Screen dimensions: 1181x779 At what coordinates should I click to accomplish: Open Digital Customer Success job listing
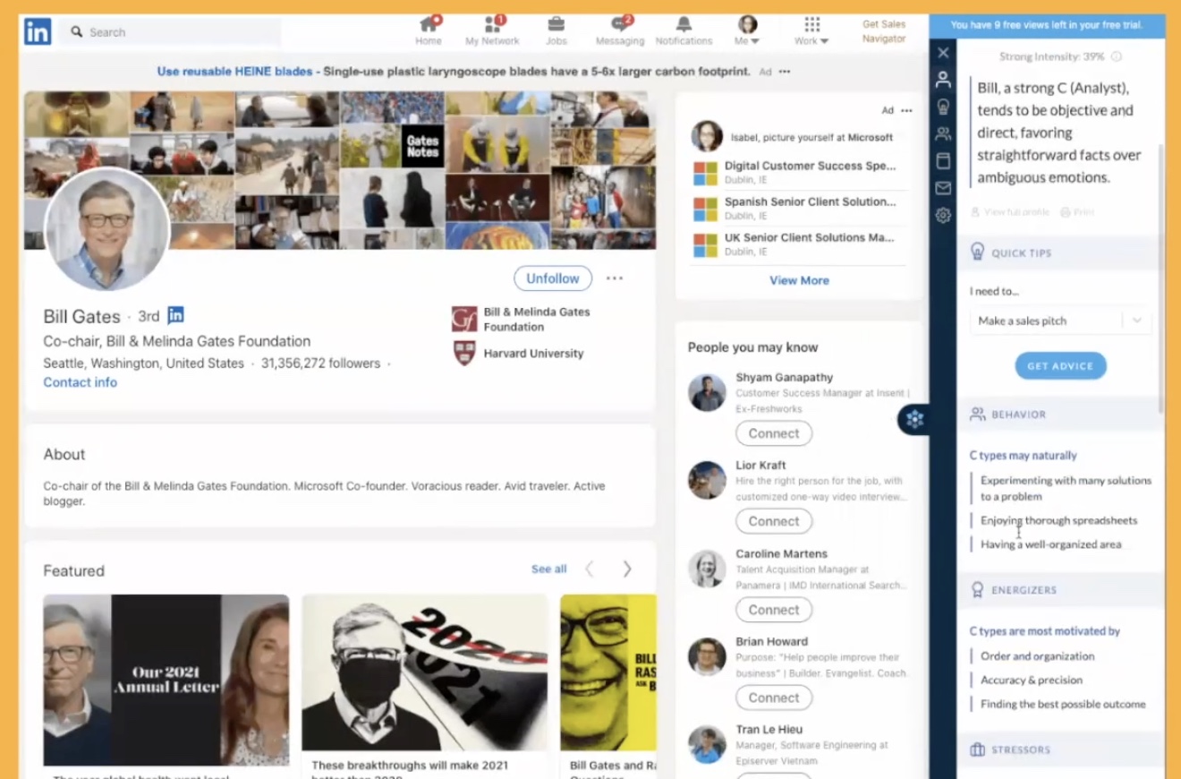click(810, 166)
